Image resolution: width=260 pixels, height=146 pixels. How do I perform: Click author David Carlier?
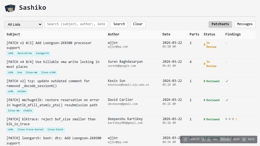pyautogui.click(x=120, y=100)
